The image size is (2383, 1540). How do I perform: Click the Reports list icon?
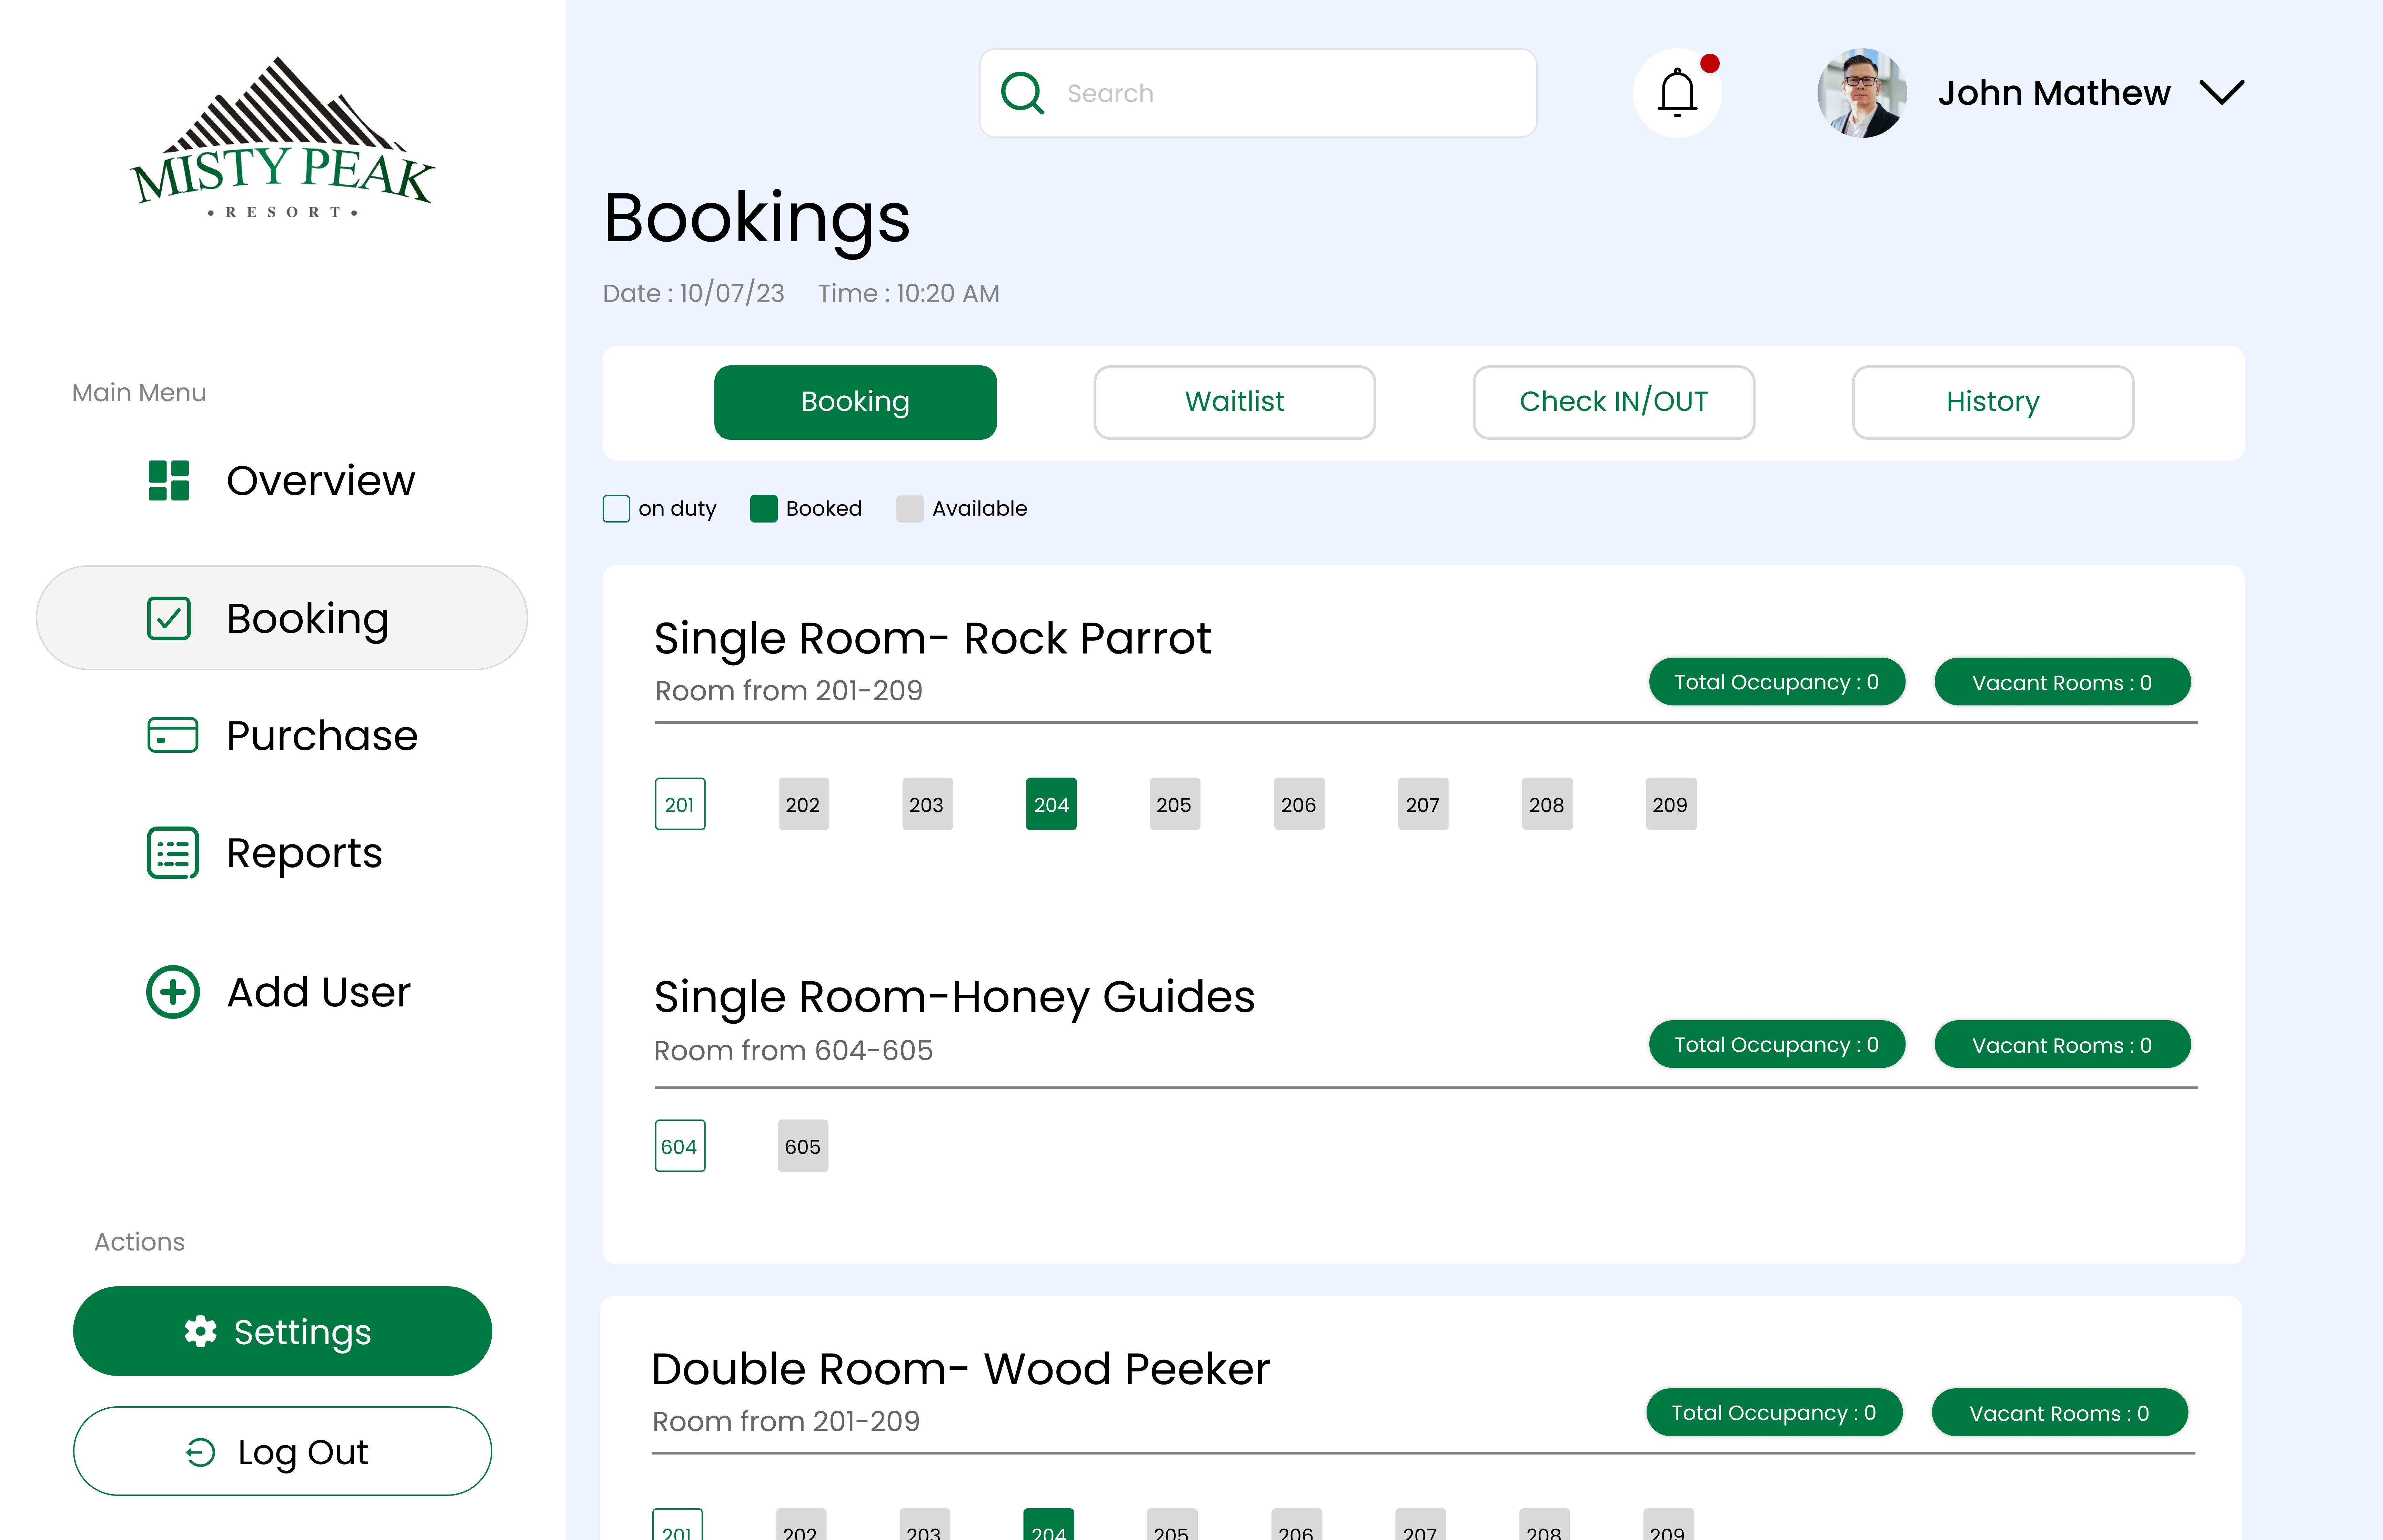172,853
